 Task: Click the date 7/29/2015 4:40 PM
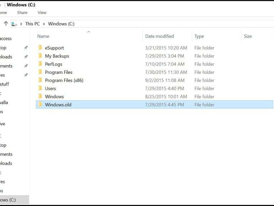tap(164, 88)
